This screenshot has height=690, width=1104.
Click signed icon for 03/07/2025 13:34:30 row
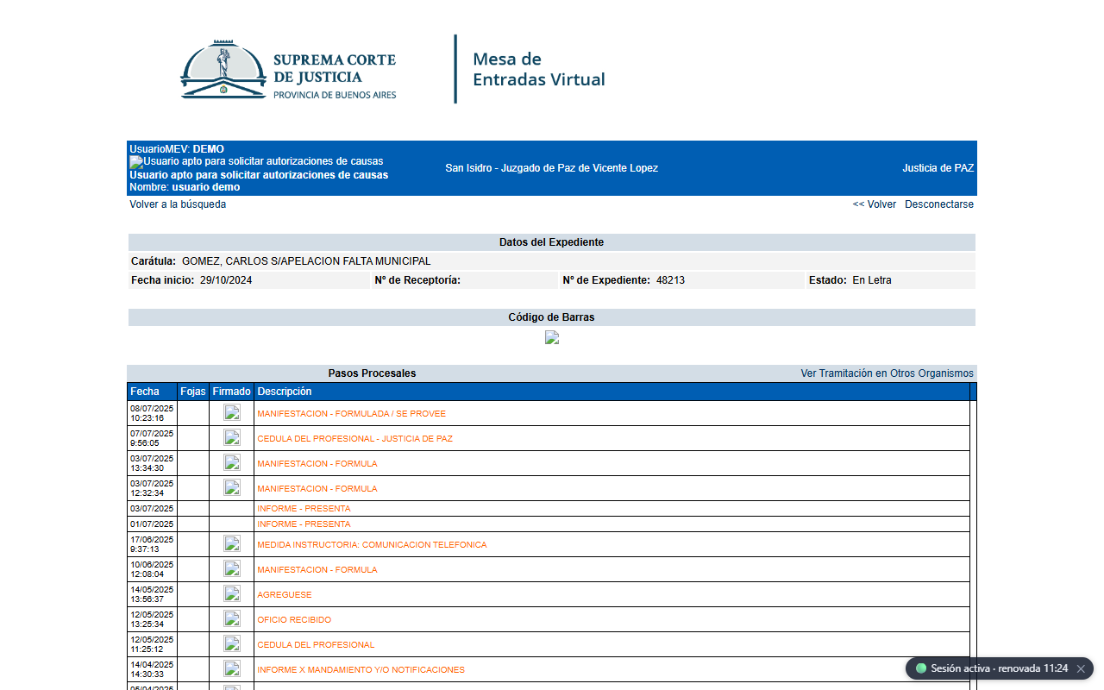(x=232, y=463)
